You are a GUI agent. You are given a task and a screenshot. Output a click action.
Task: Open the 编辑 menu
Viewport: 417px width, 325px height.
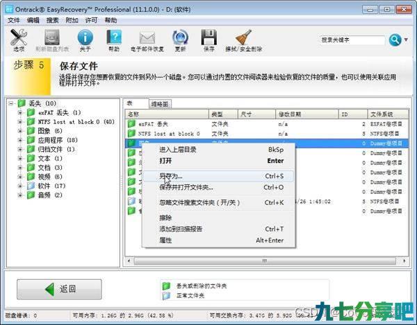[33, 20]
